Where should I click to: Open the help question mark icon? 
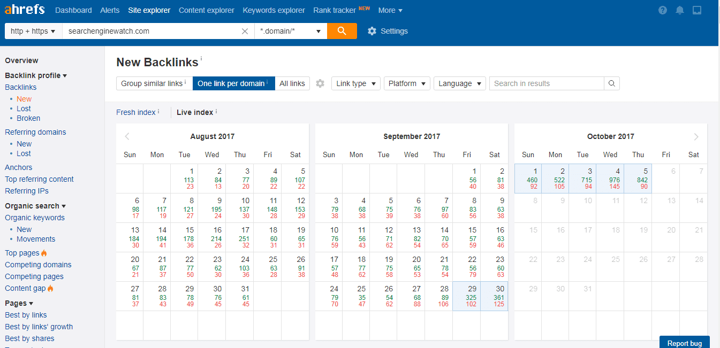coord(663,10)
